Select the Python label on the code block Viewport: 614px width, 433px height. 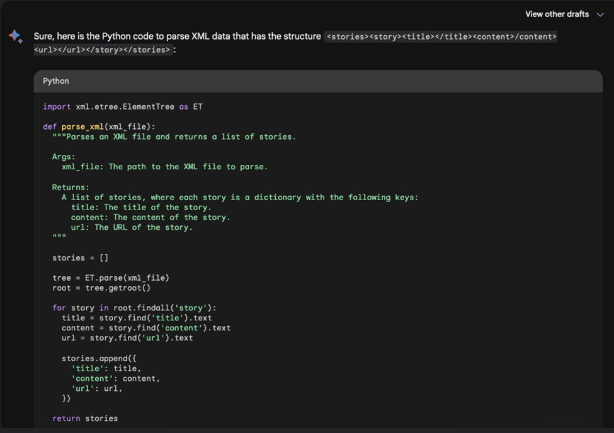[56, 81]
